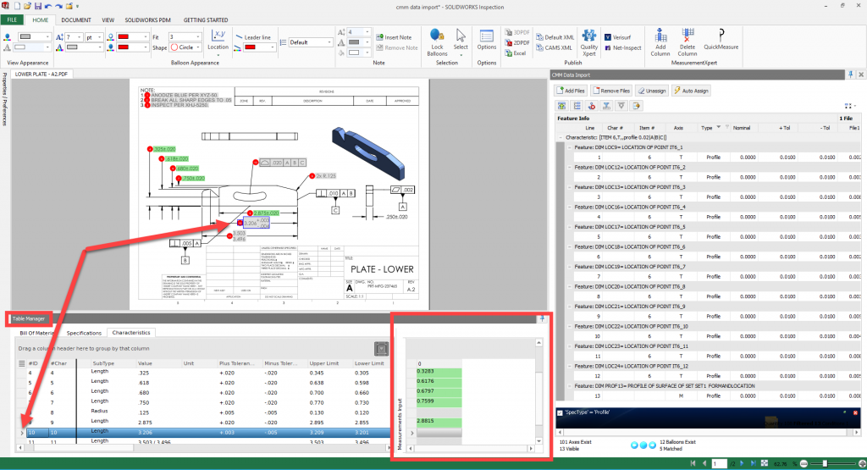Redo the last action

(x=58, y=6)
